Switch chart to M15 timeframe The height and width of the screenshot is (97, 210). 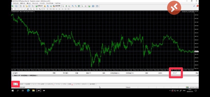[50, 9]
